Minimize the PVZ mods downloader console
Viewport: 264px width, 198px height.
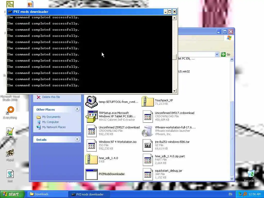click(x=166, y=12)
